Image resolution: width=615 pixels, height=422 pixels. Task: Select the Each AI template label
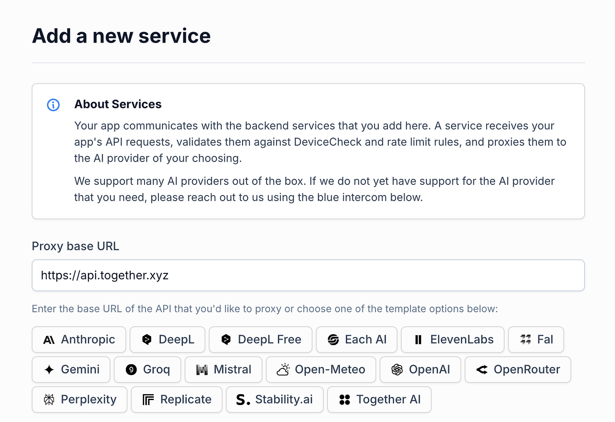pyautogui.click(x=366, y=339)
